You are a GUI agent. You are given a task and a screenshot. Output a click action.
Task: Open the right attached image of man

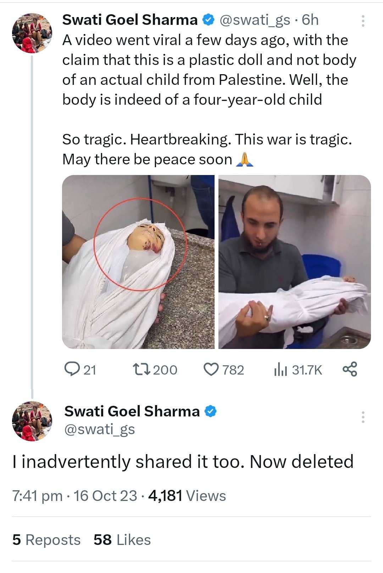click(x=294, y=262)
